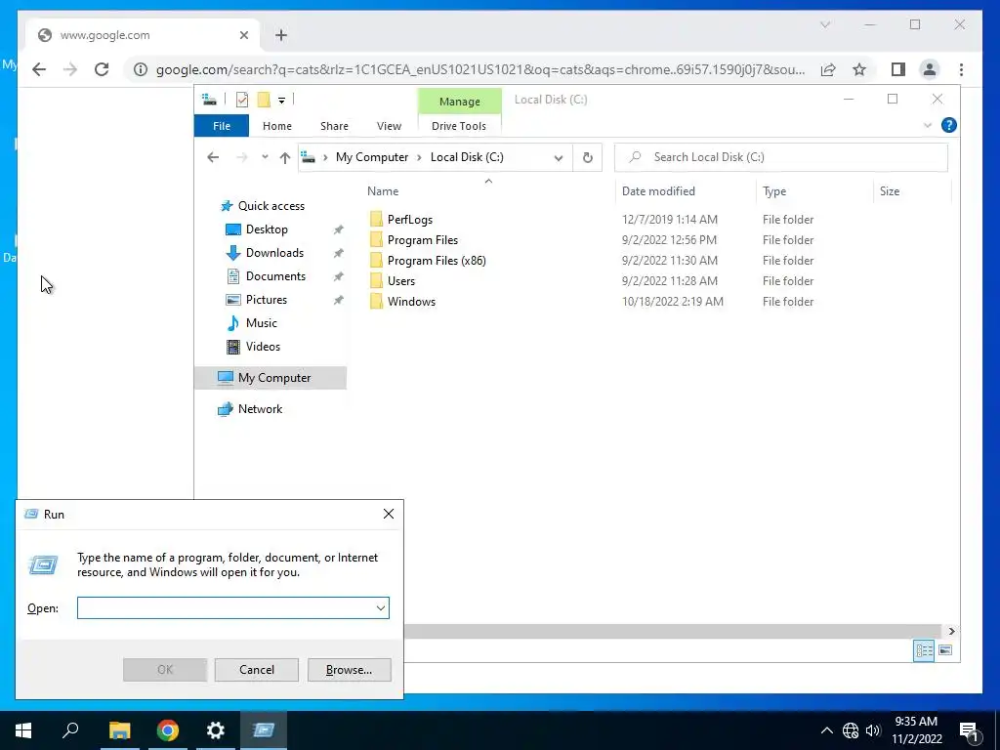
Task: Select the Program Files (x86) folder
Action: click(x=437, y=260)
